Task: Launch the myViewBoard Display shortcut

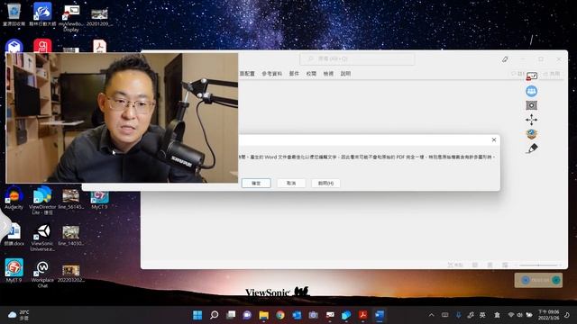Action: 71,17
